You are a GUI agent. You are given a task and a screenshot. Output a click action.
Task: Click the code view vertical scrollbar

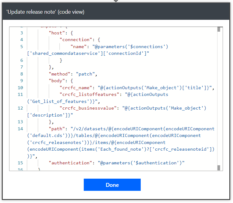pyautogui.click(x=218, y=99)
